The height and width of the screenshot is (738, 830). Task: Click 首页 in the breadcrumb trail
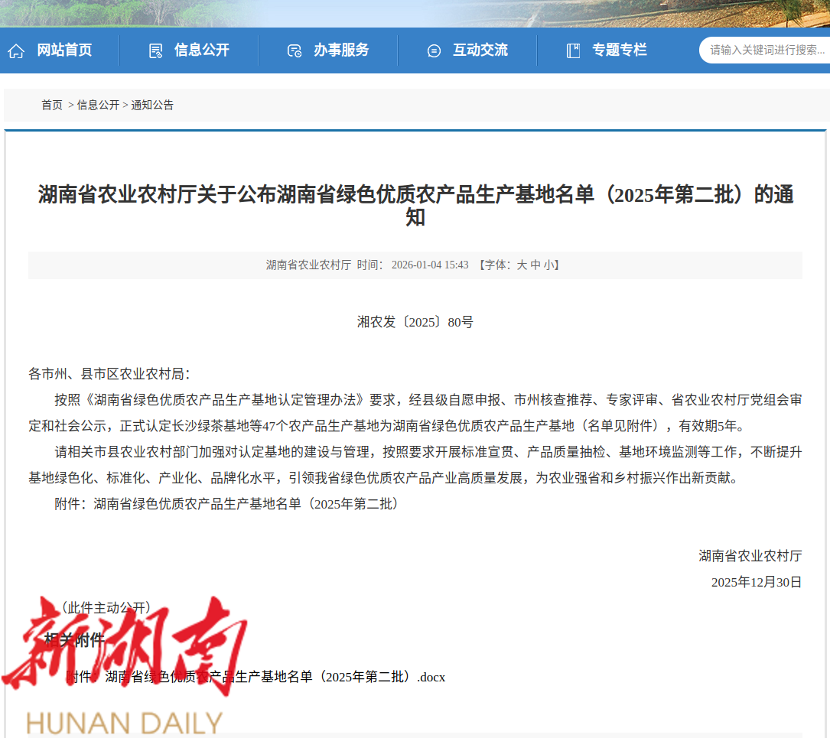coord(52,106)
